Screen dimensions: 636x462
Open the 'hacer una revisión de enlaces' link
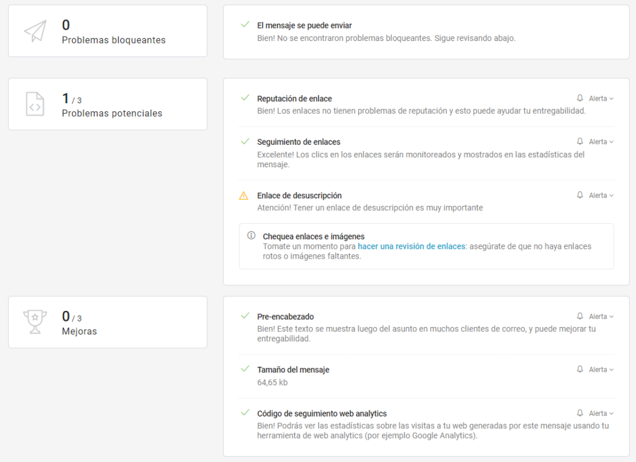tap(411, 246)
